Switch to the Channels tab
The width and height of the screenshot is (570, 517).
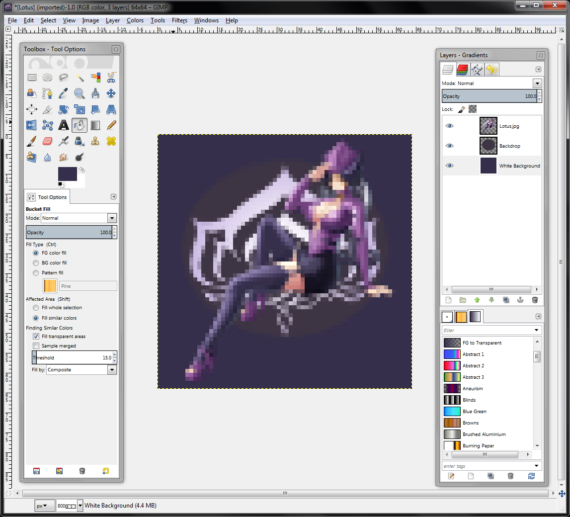(x=462, y=70)
